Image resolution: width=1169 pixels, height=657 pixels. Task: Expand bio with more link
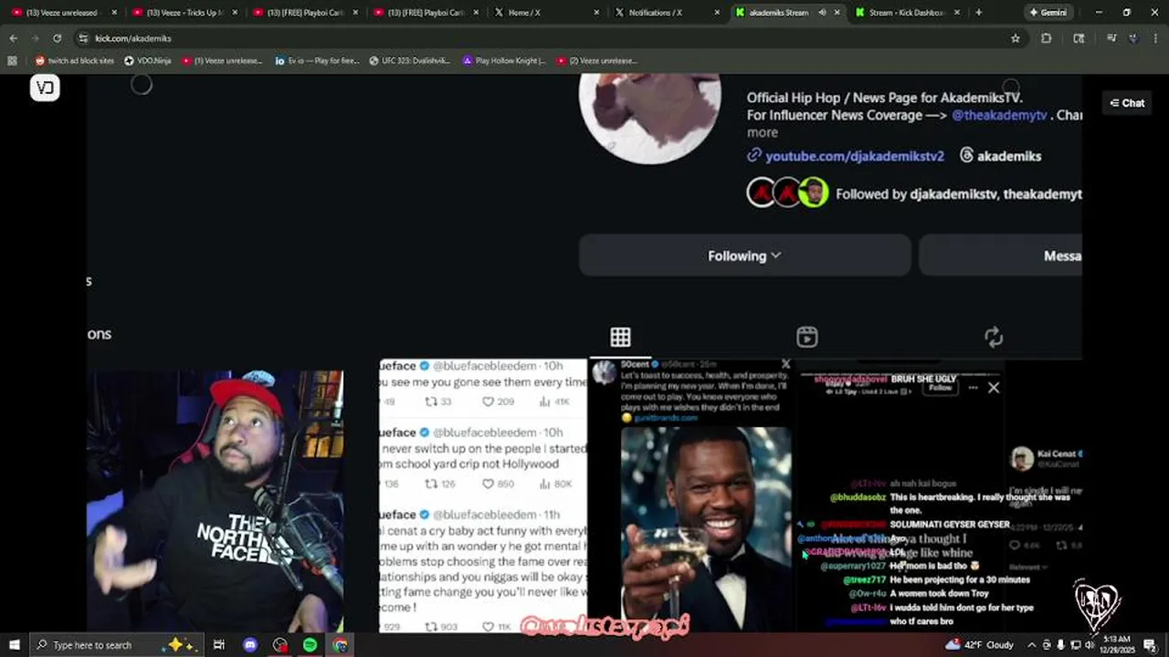point(762,133)
